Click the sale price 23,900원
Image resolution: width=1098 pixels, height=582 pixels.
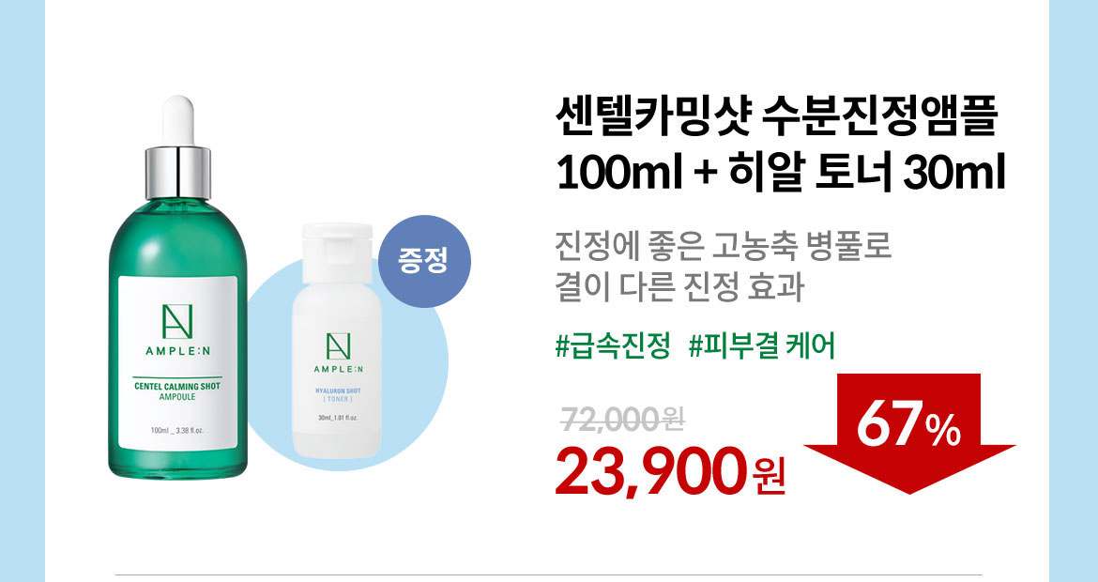[670, 471]
